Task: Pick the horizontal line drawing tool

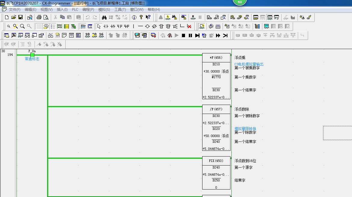Action: [x=140, y=26]
